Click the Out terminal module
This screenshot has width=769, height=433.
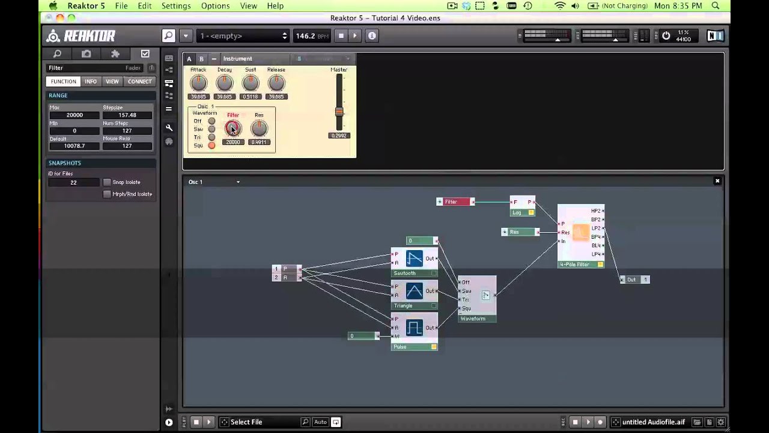tap(635, 280)
